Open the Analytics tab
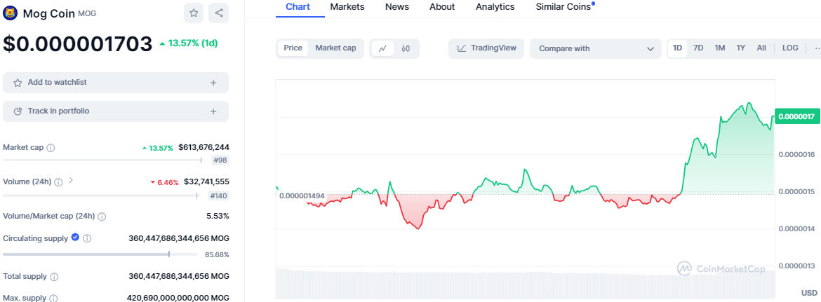Image resolution: width=821 pixels, height=302 pixels. (x=495, y=7)
